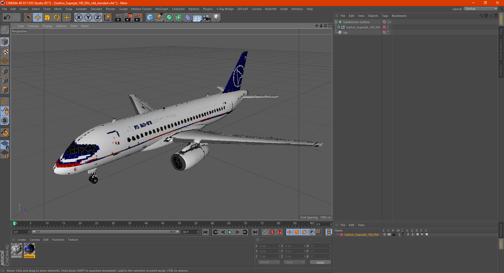The height and width of the screenshot is (273, 504).
Task: Add a light object bulb icon
Action: (x=216, y=18)
